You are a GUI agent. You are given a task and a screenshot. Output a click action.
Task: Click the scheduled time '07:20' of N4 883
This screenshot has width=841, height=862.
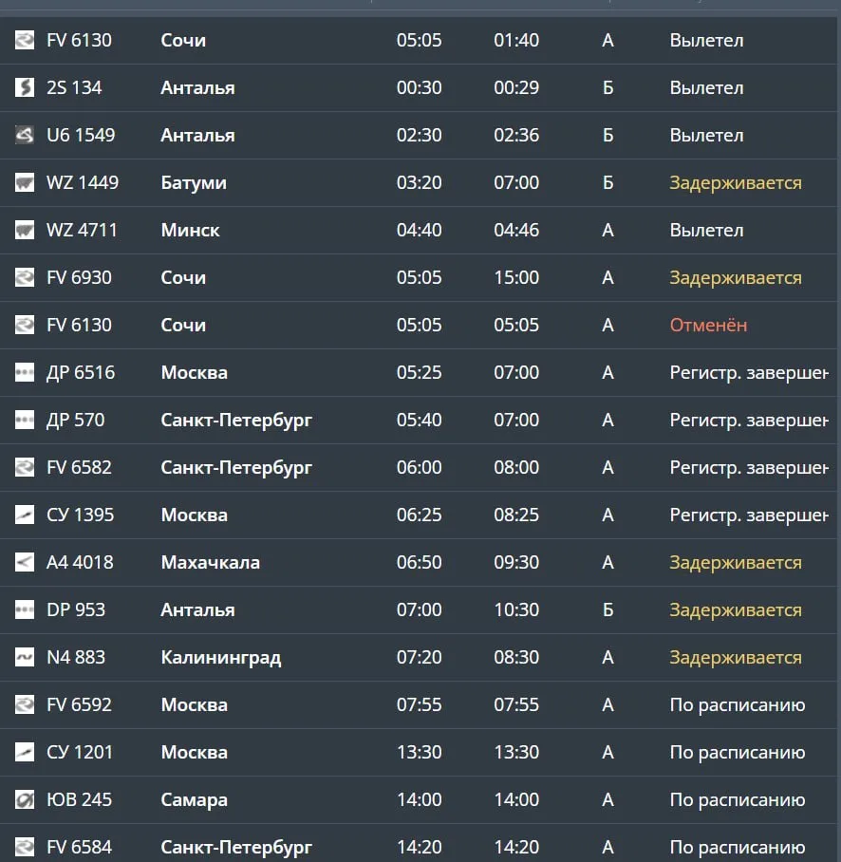[420, 657]
